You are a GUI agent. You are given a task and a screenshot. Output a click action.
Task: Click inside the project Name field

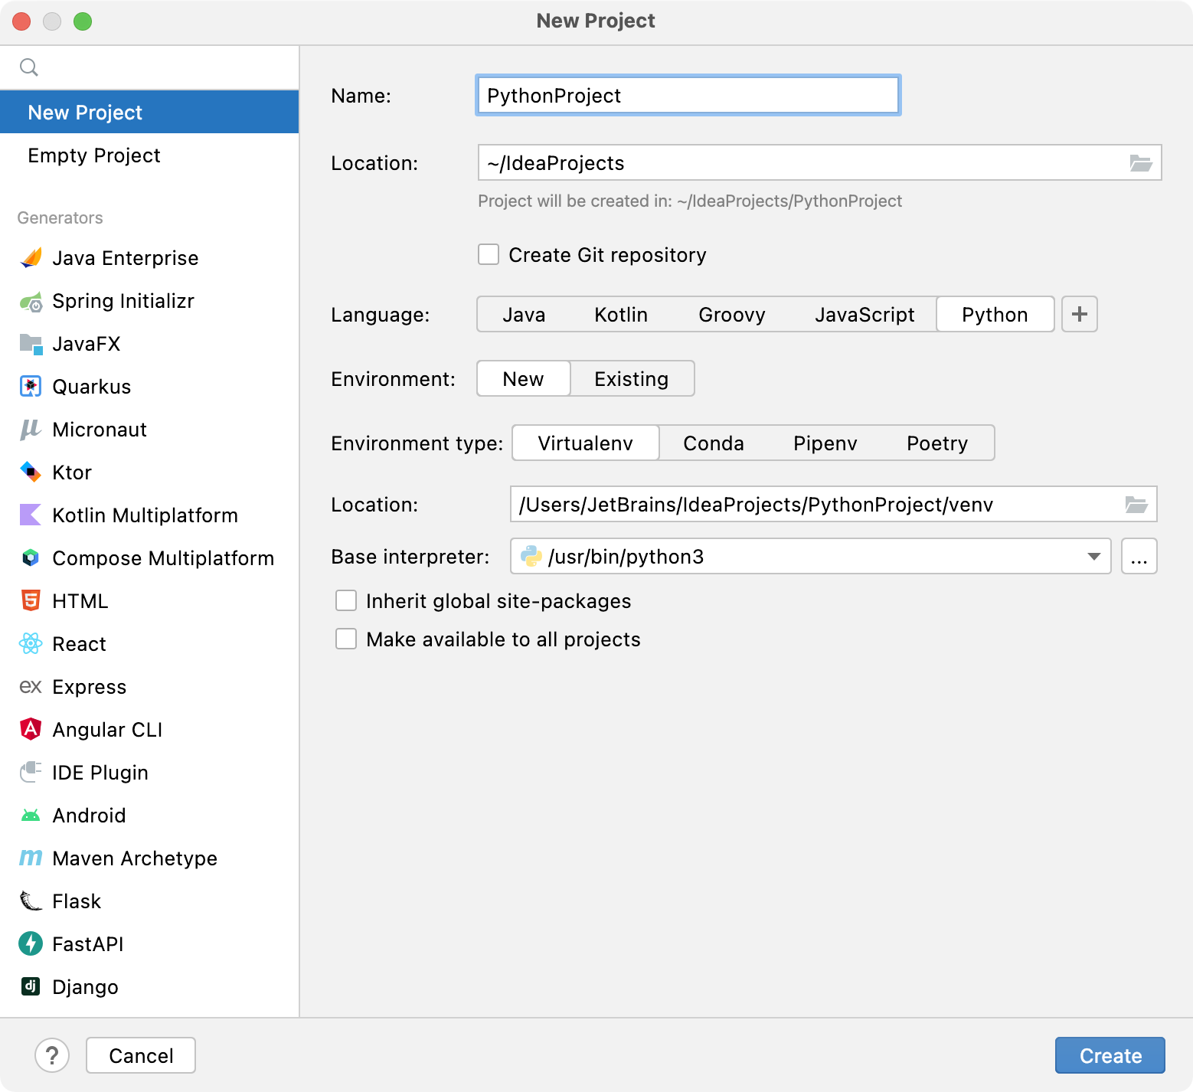pyautogui.click(x=687, y=95)
